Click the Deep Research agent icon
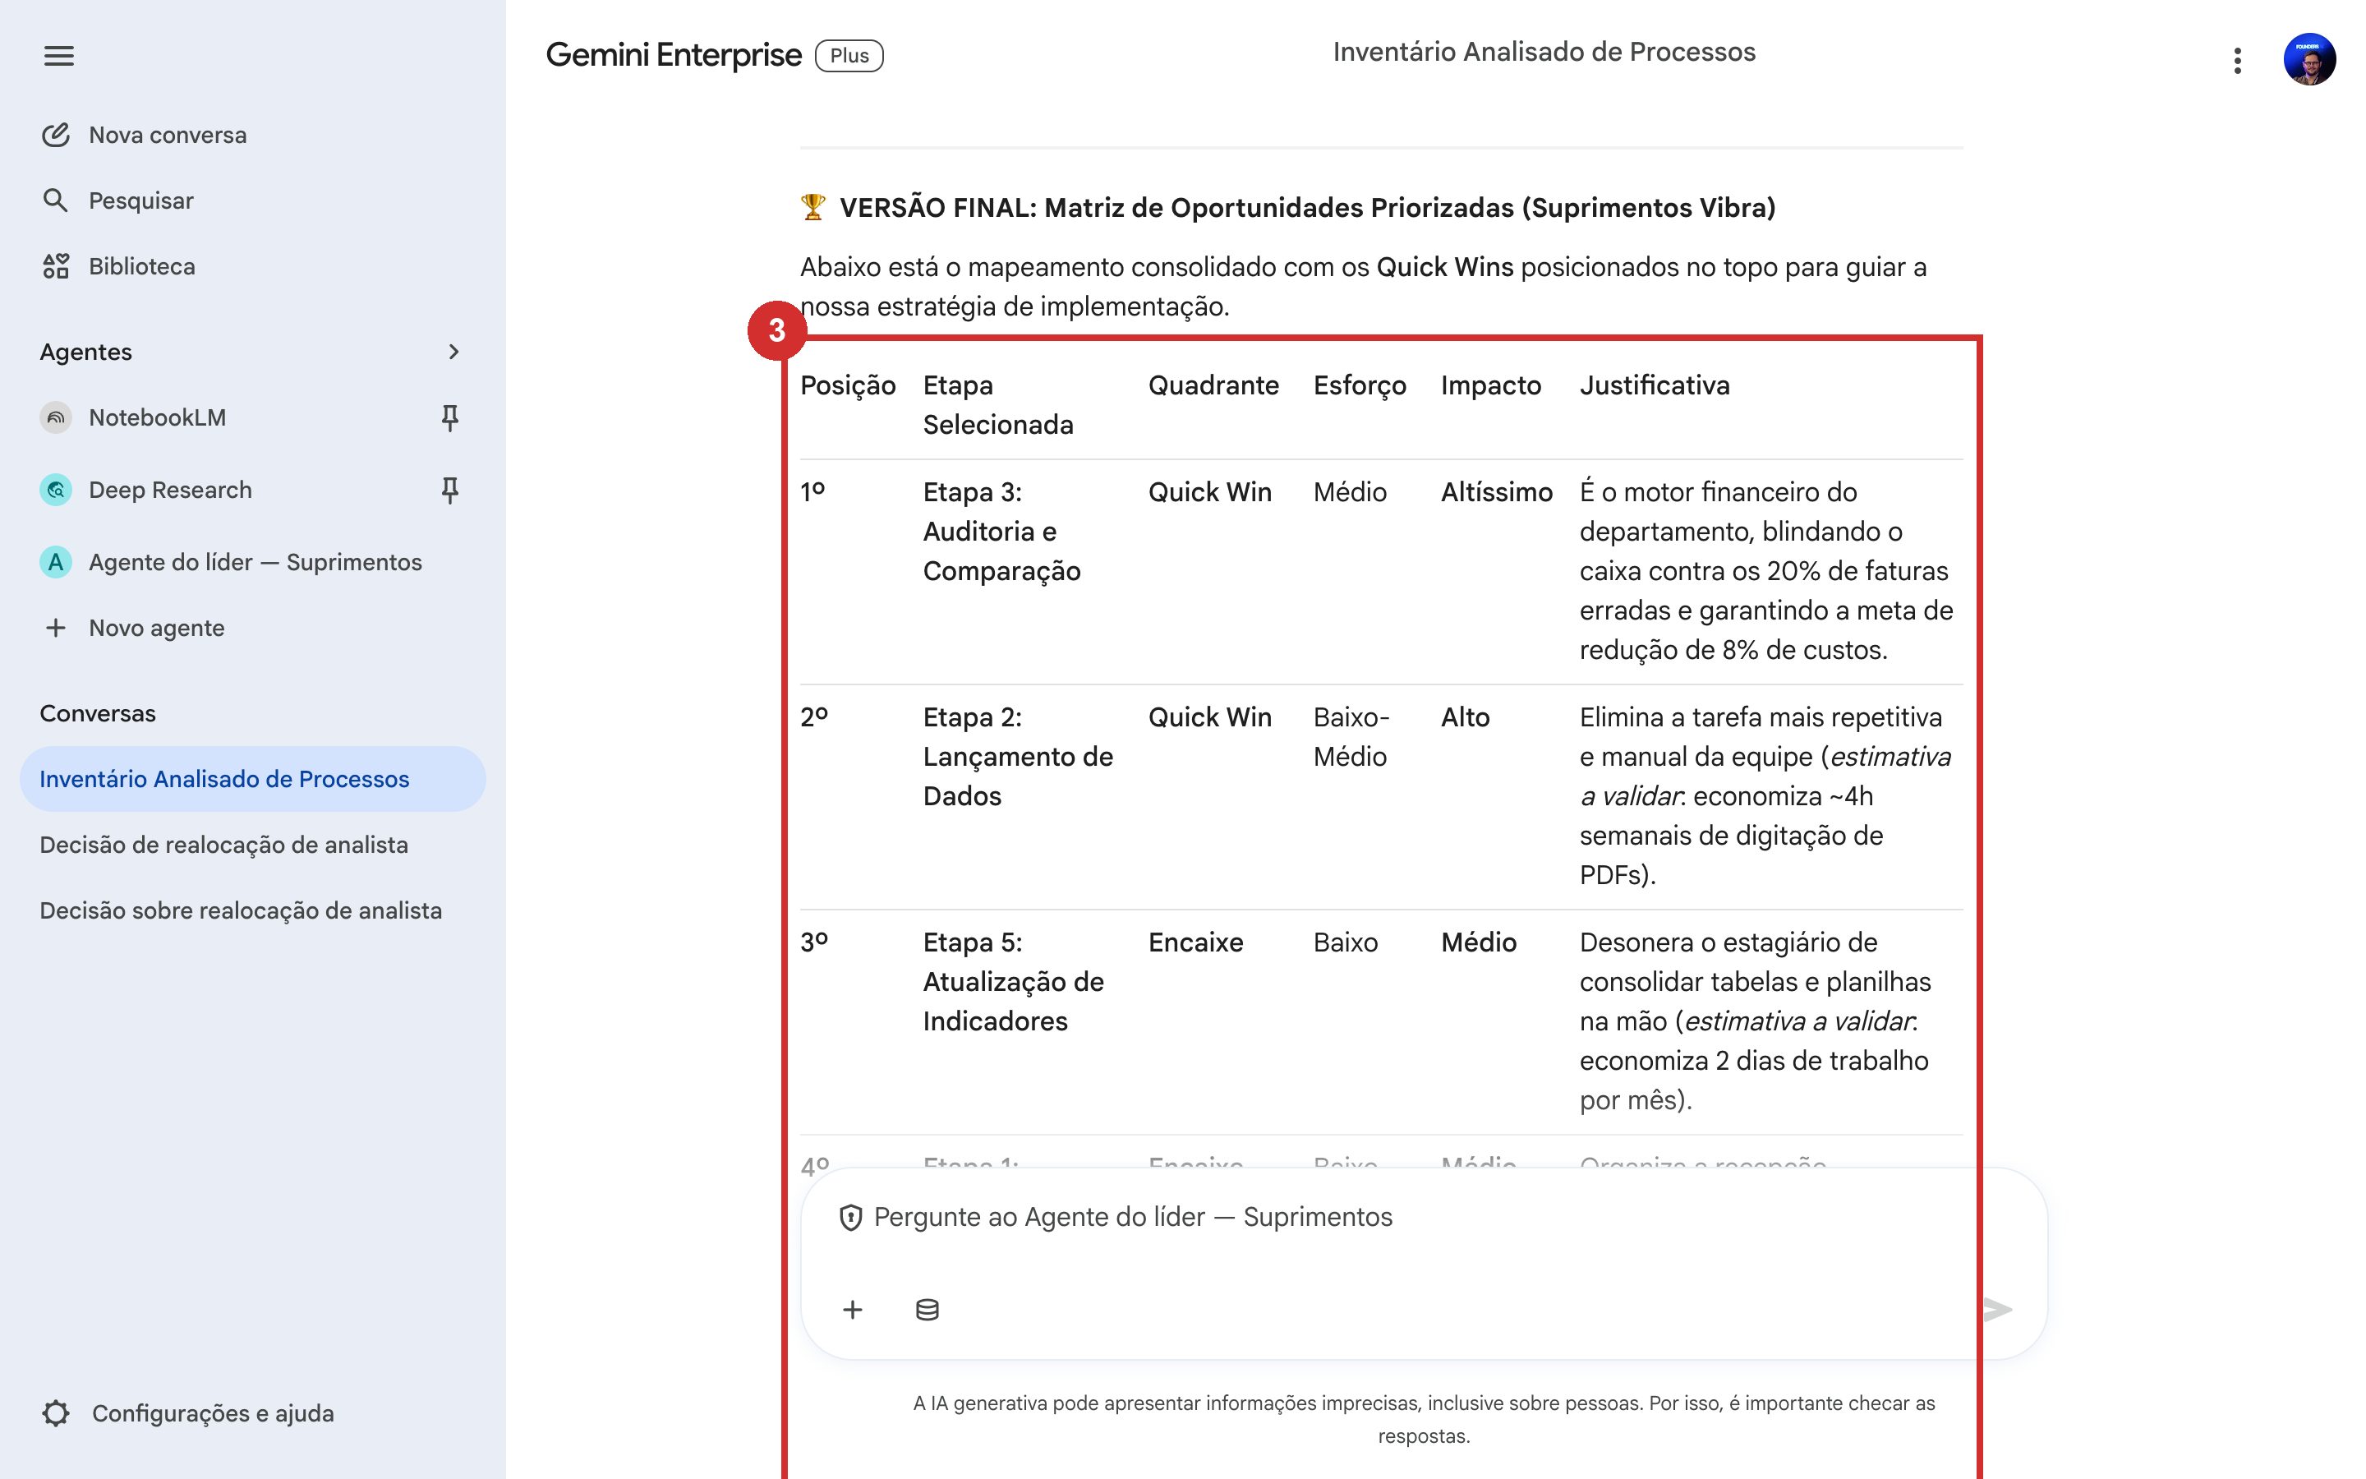This screenshot has width=2366, height=1479. (x=56, y=490)
